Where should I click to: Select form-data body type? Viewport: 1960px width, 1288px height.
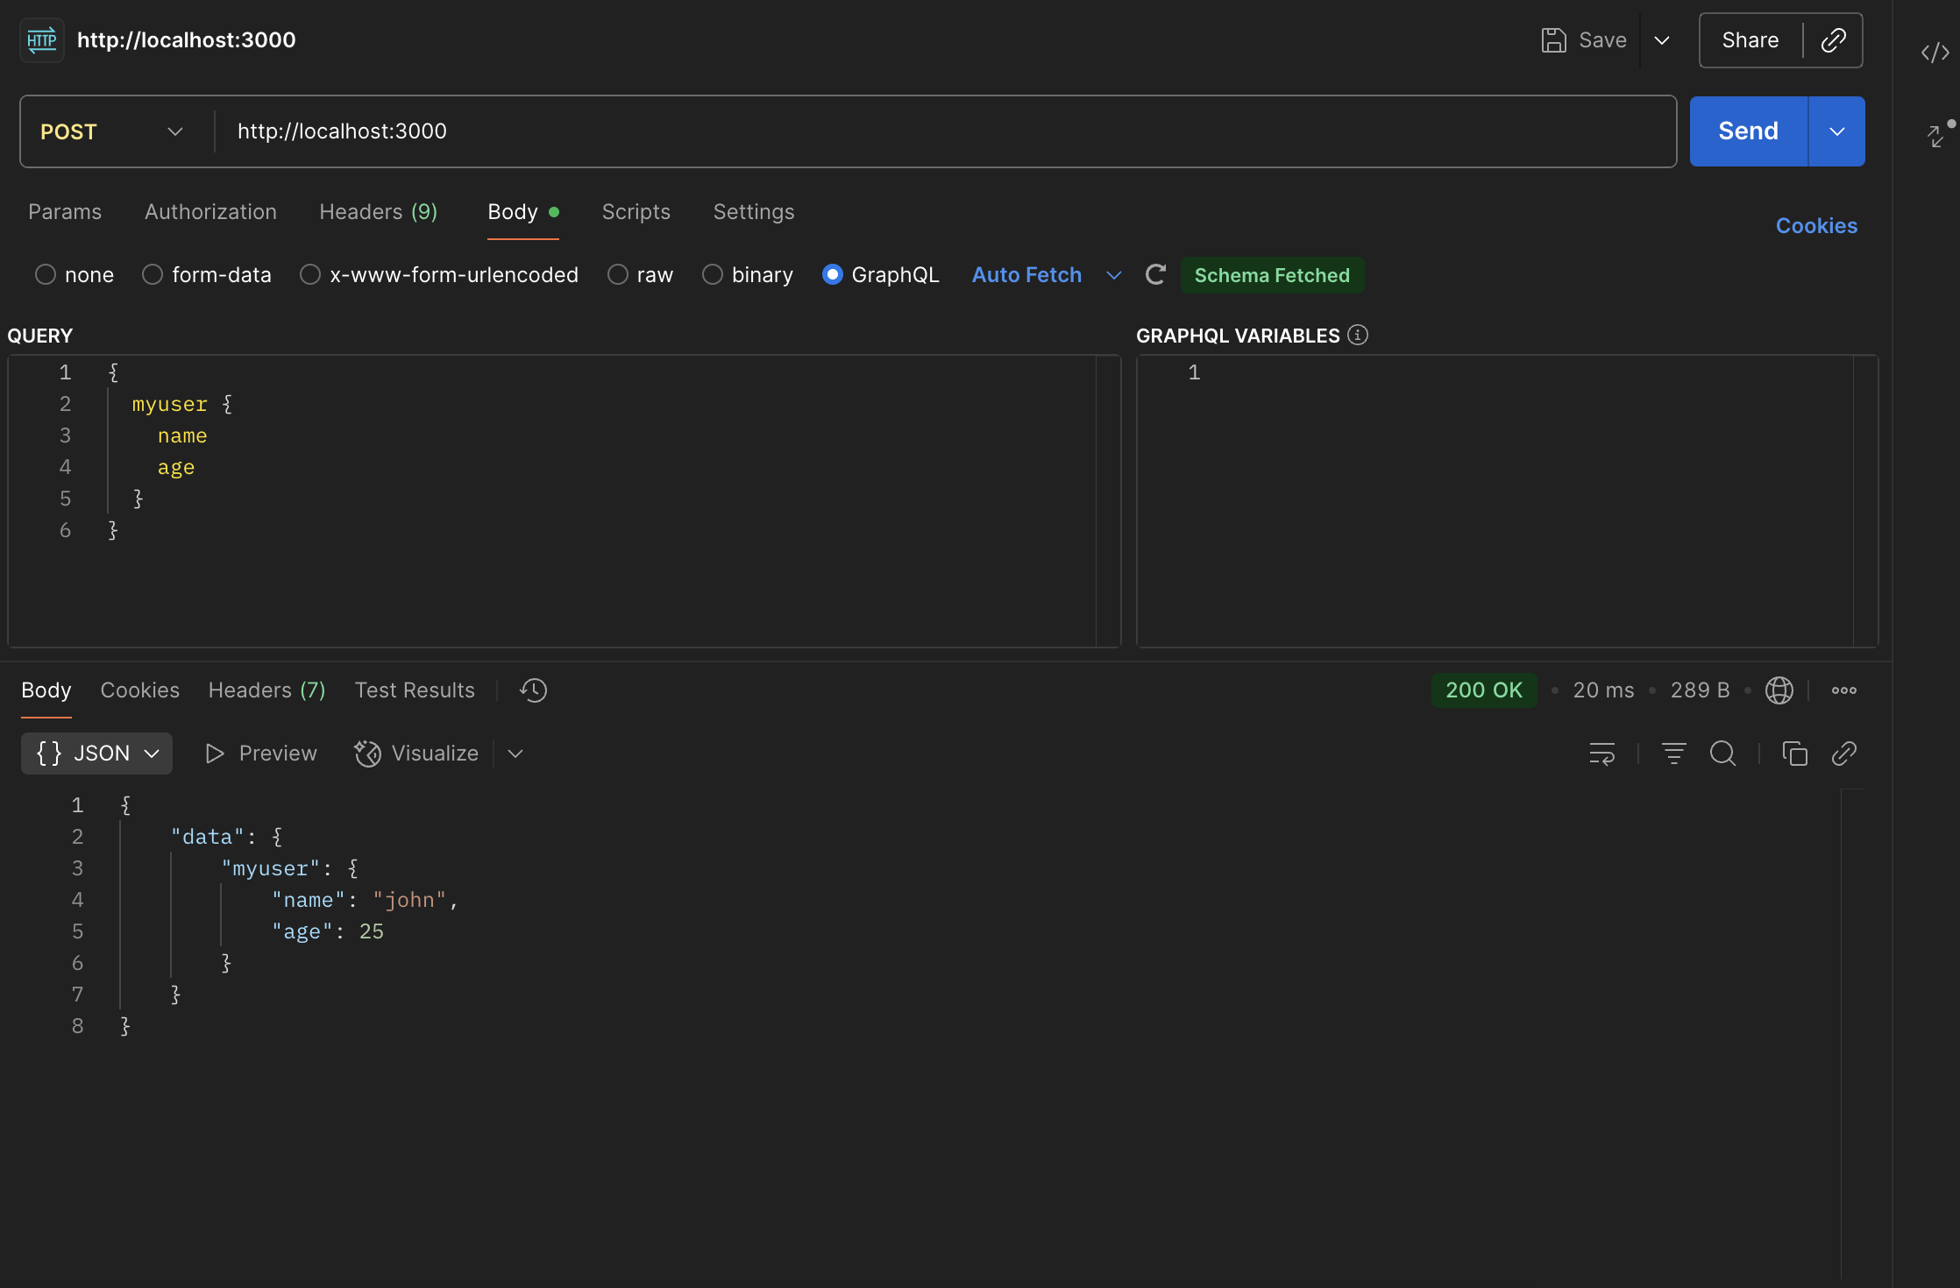point(153,275)
